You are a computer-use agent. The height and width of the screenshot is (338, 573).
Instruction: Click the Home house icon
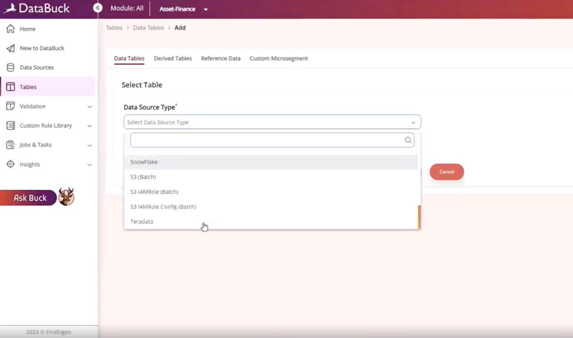coord(11,29)
